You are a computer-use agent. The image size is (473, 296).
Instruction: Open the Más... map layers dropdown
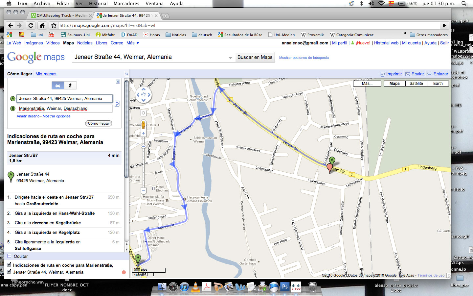[x=367, y=84]
